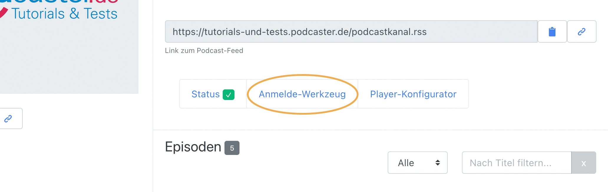Copy feed URL with clipboard icon

(x=552, y=31)
